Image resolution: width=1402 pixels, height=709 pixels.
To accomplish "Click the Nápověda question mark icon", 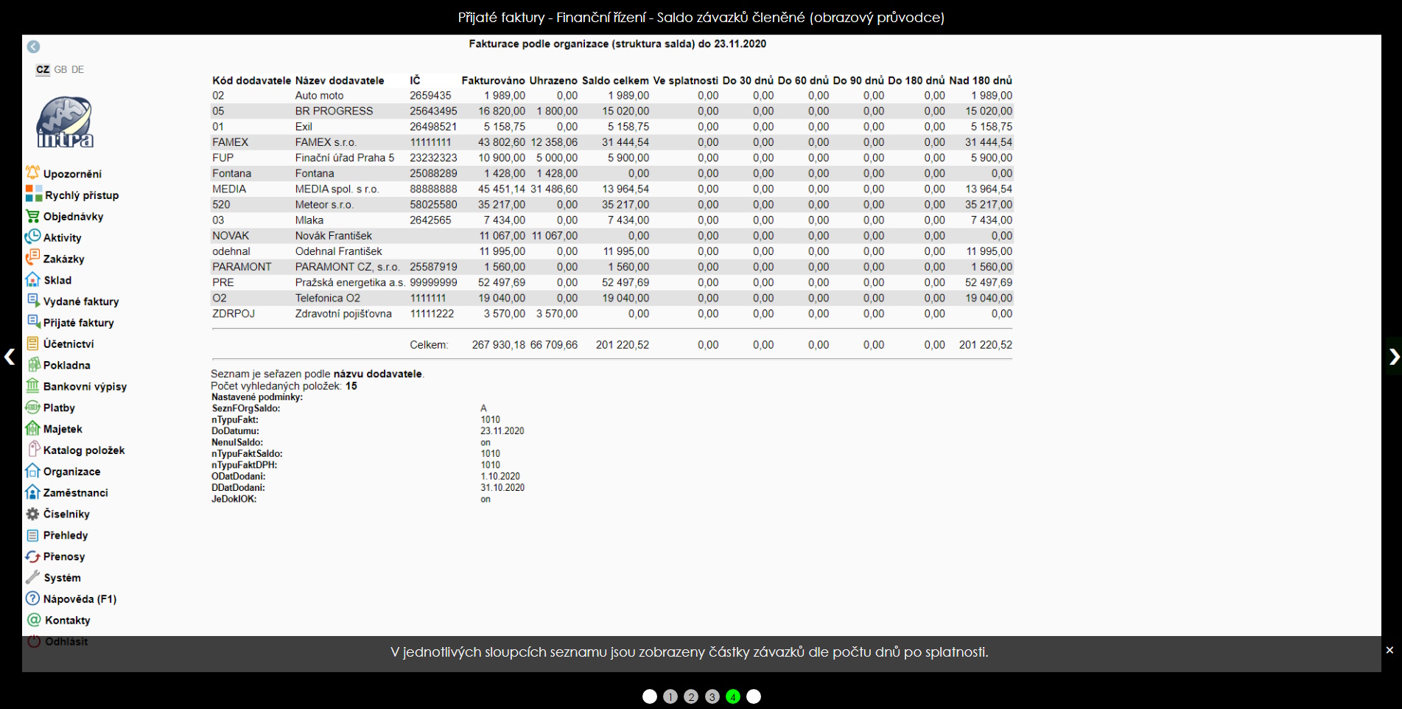I will click(32, 598).
